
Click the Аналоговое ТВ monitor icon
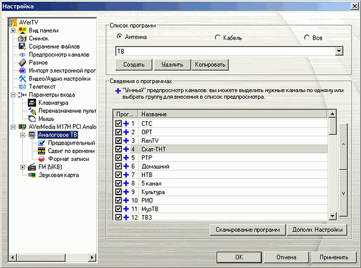pyautogui.click(x=32, y=135)
